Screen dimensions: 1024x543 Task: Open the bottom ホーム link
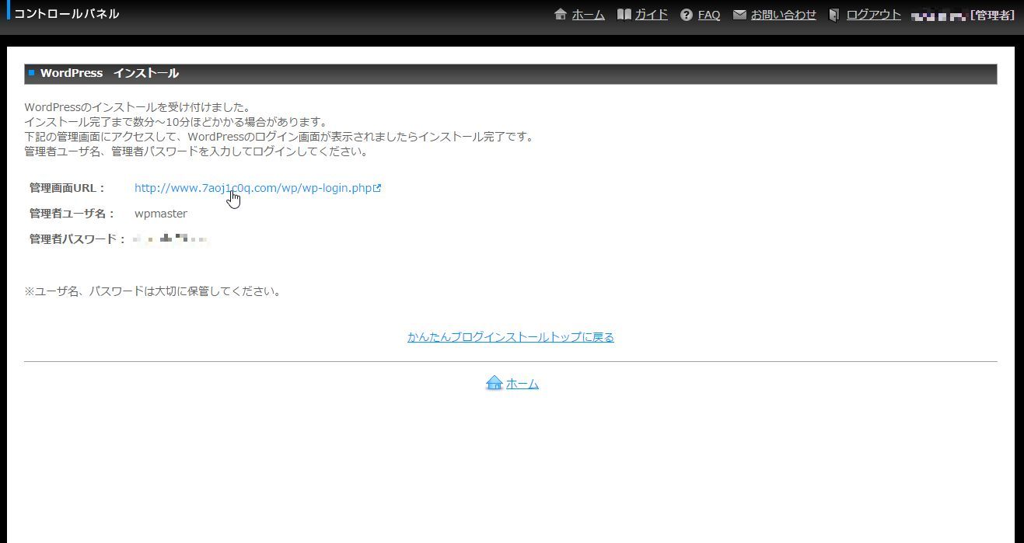(x=522, y=384)
